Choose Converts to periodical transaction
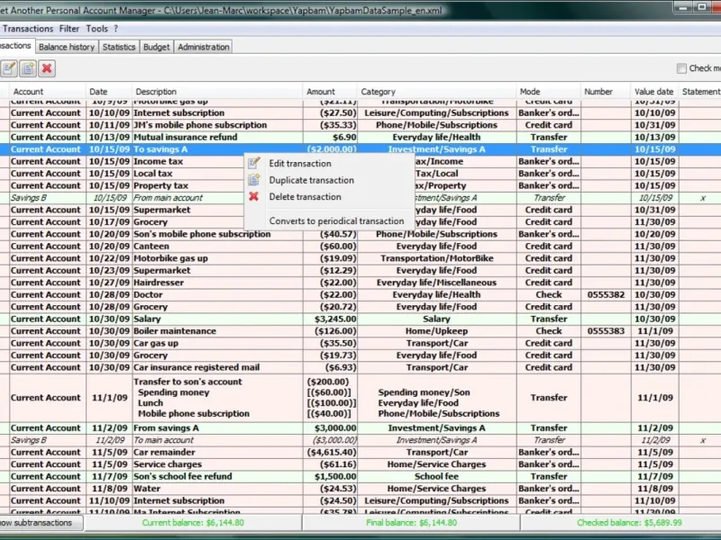 pos(336,220)
